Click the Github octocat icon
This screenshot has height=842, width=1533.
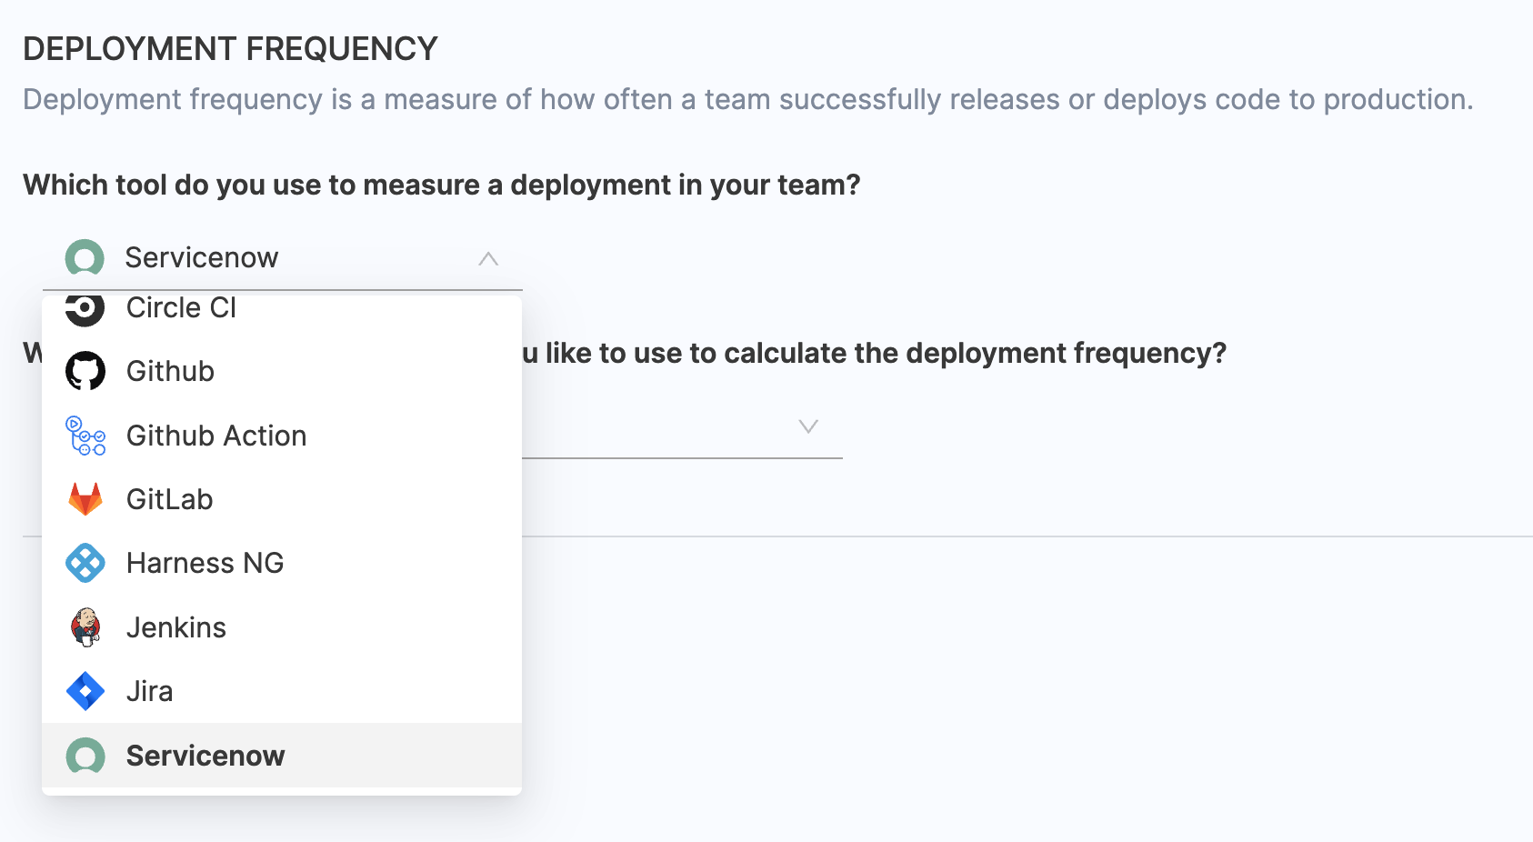tap(85, 371)
